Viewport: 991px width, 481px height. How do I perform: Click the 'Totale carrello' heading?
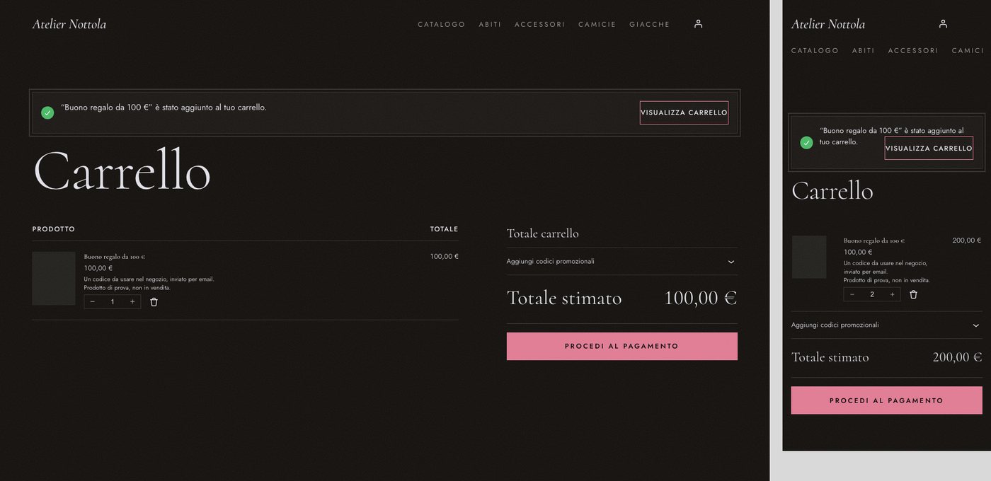click(543, 233)
